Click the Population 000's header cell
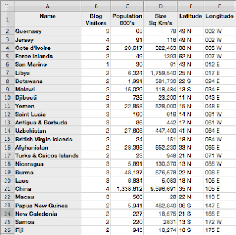The image size is (236, 235). pyautogui.click(x=127, y=19)
